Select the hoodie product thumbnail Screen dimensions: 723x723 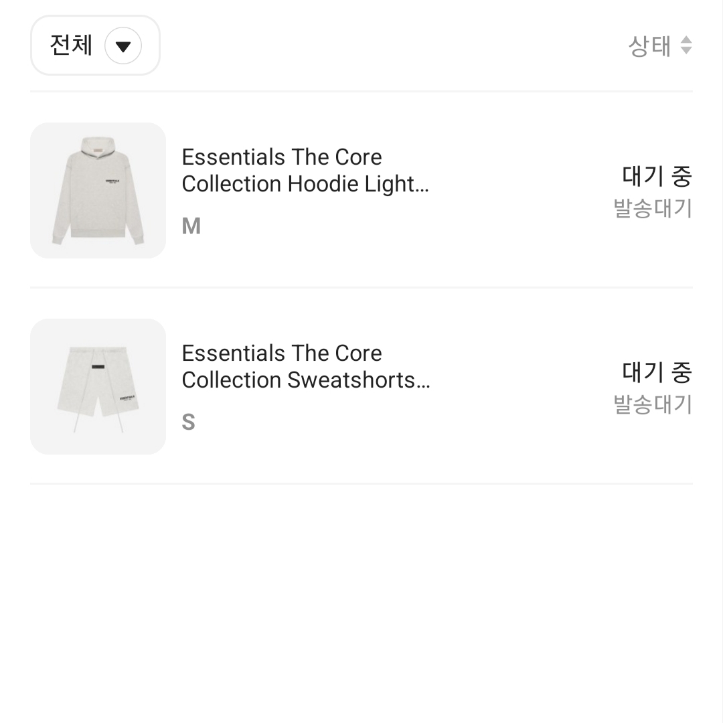98,190
